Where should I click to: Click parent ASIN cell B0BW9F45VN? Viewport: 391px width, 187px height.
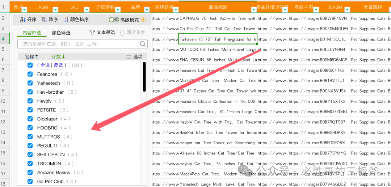335,18
